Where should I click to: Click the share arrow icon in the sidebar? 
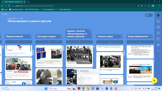(158, 21)
